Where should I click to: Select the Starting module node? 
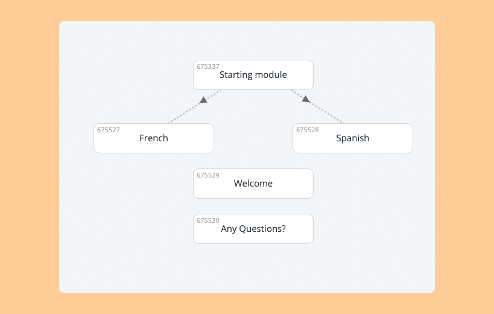(x=253, y=75)
